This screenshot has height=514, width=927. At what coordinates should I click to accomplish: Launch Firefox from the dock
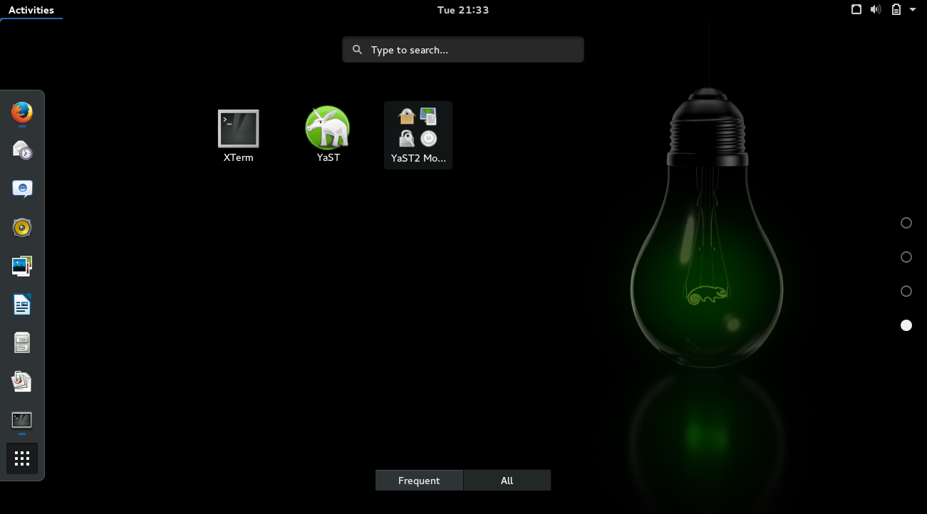(22, 112)
